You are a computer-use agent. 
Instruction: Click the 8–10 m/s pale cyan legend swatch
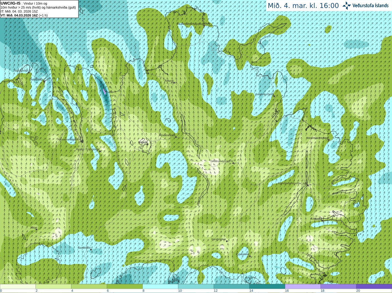click(160, 287)
